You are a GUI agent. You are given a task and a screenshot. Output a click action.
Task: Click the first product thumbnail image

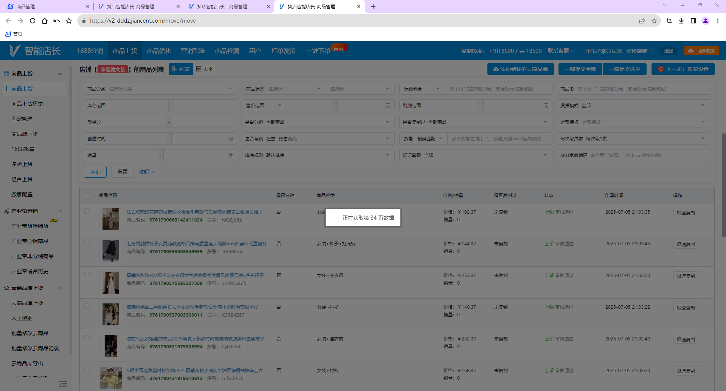111,219
